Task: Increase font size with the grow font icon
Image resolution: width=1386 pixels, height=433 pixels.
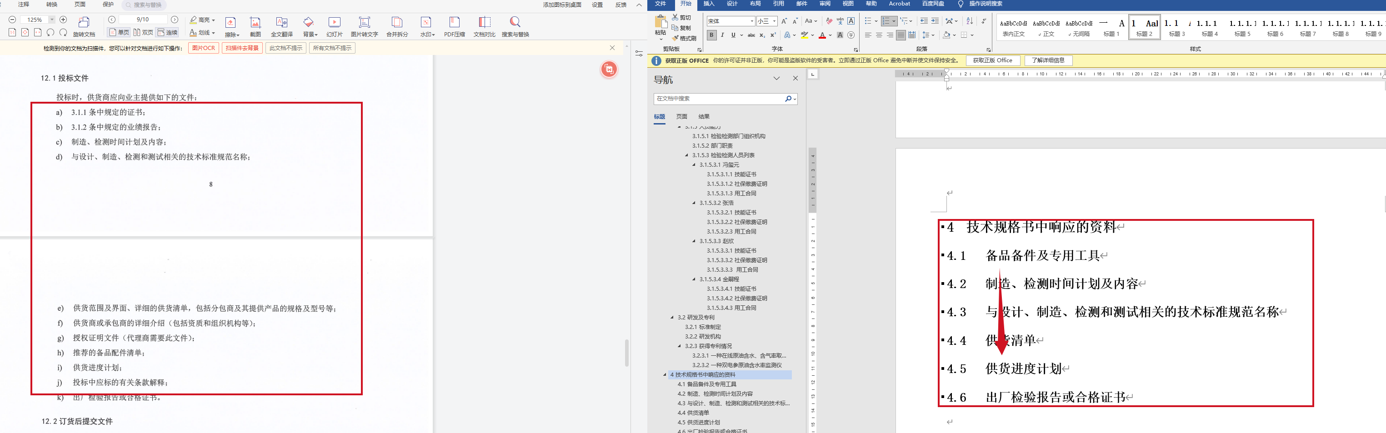Action: coord(784,21)
